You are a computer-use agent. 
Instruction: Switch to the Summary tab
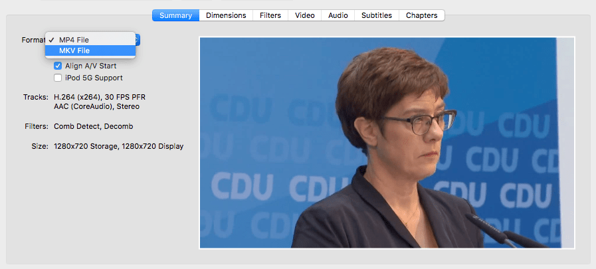[x=176, y=15]
